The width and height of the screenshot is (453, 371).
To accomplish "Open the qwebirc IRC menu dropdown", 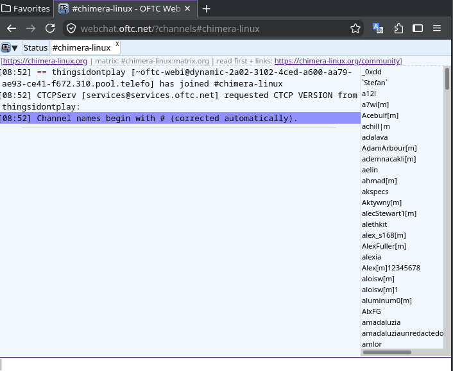I will coord(9,47).
